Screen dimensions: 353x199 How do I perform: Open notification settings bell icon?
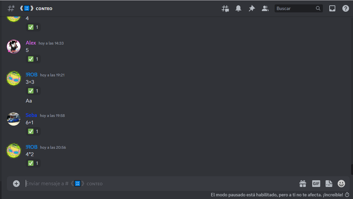click(238, 9)
